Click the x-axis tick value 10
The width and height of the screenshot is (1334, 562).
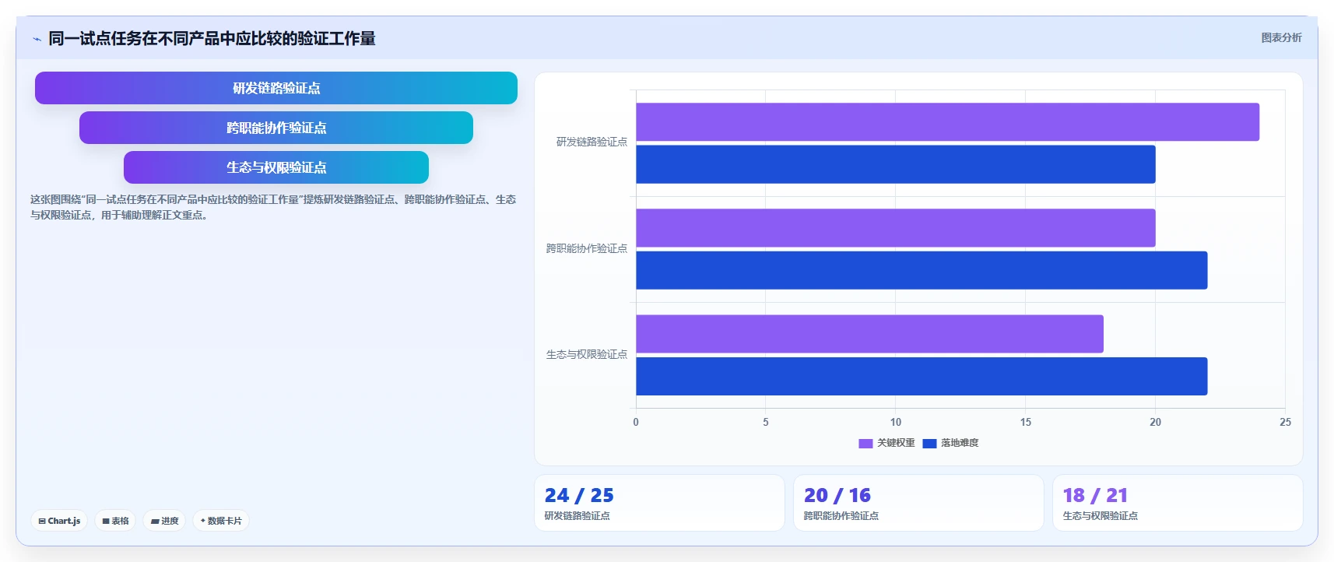(x=896, y=422)
